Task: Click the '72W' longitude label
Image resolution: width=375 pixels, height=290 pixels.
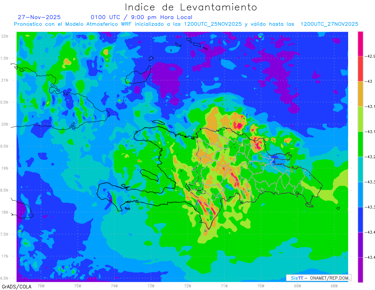Action: [x=187, y=286]
